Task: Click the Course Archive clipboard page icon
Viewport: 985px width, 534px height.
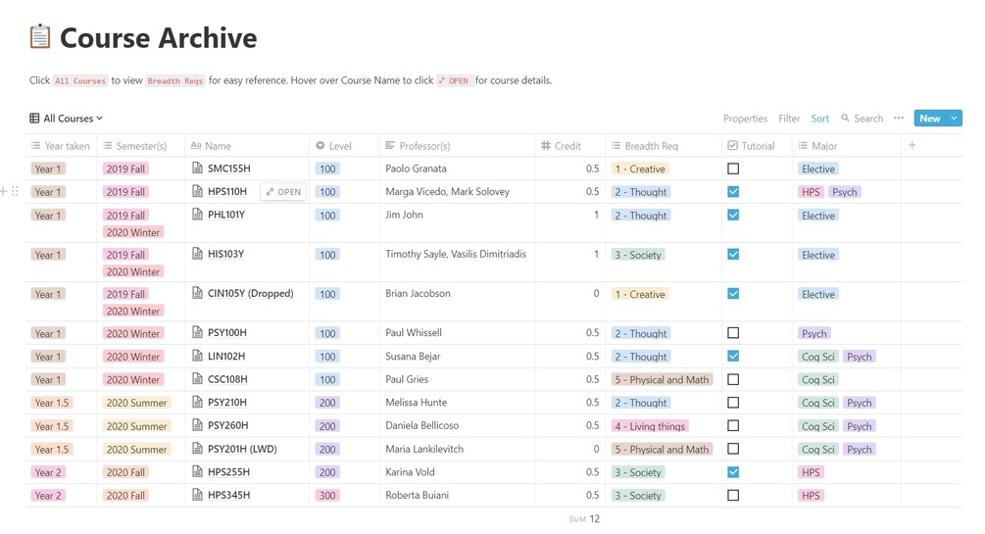Action: coord(39,37)
